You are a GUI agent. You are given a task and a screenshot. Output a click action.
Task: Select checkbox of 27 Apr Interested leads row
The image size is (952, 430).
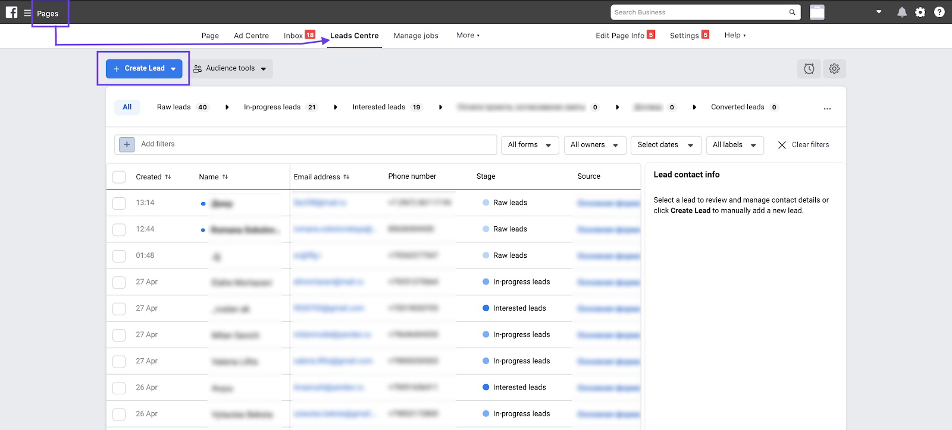click(119, 309)
